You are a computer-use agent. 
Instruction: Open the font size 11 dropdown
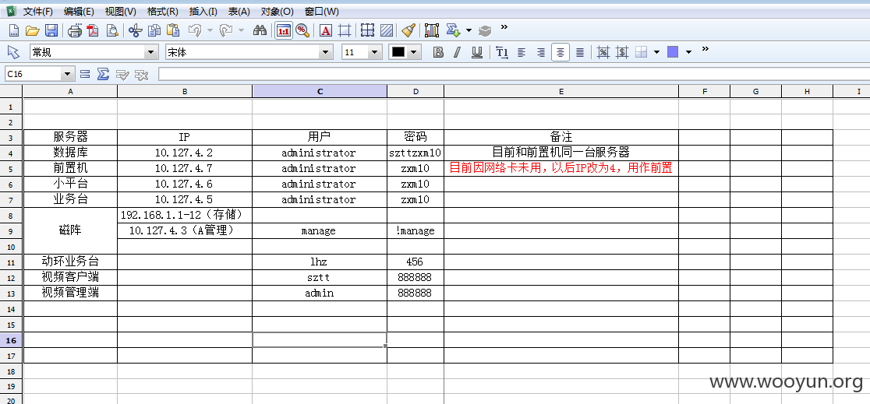tap(375, 53)
